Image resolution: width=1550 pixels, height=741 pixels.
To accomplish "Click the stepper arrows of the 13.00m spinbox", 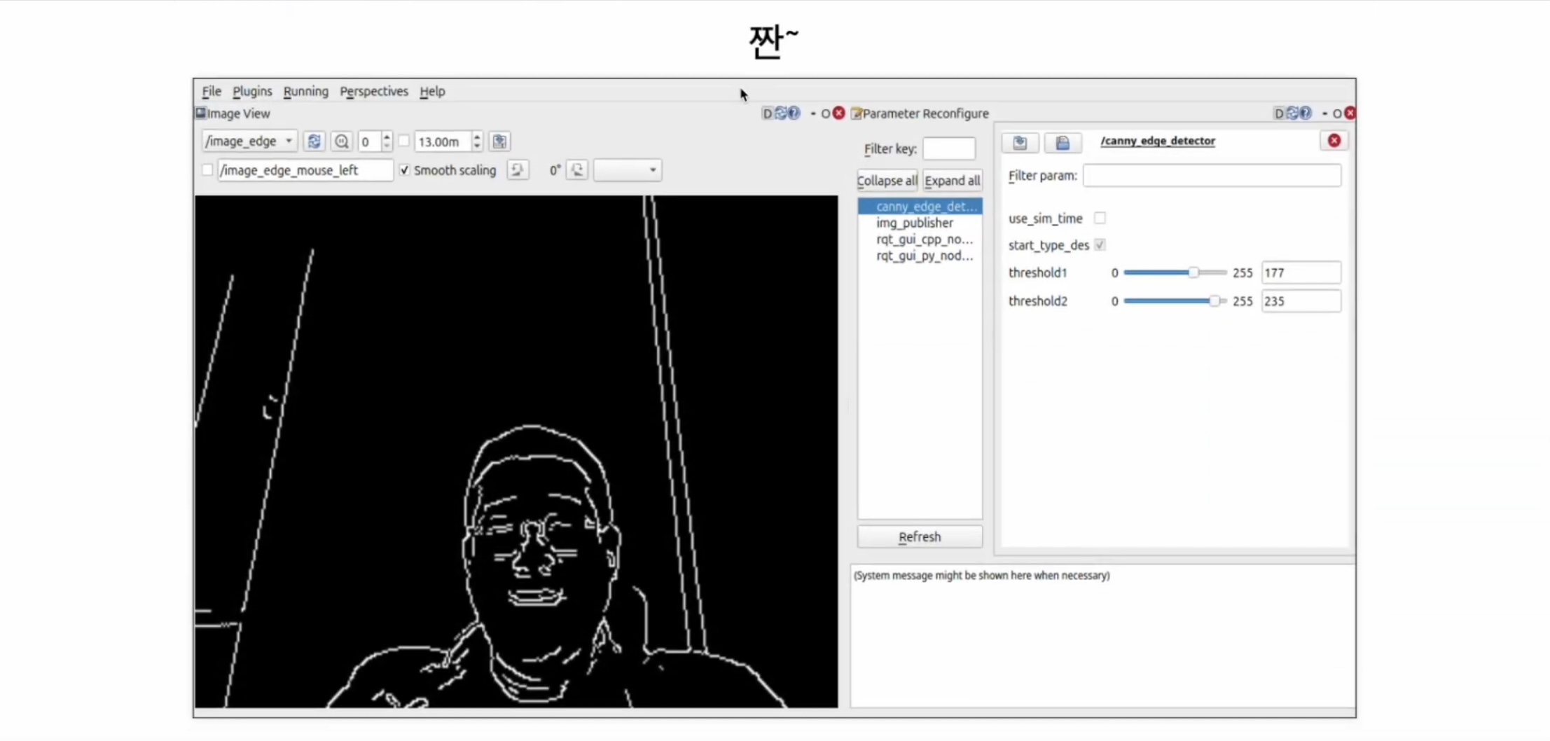I will click(477, 141).
